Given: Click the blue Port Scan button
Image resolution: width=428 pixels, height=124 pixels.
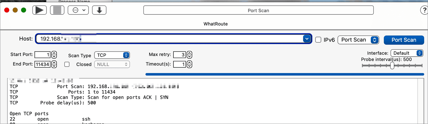Looking at the screenshot, I should [x=404, y=40].
